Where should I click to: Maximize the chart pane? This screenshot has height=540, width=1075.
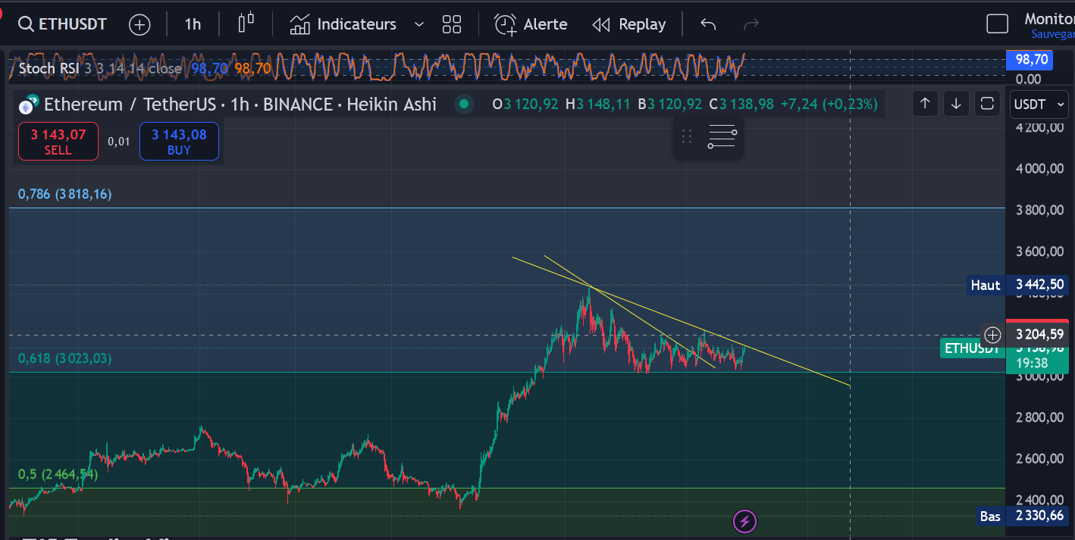point(987,104)
